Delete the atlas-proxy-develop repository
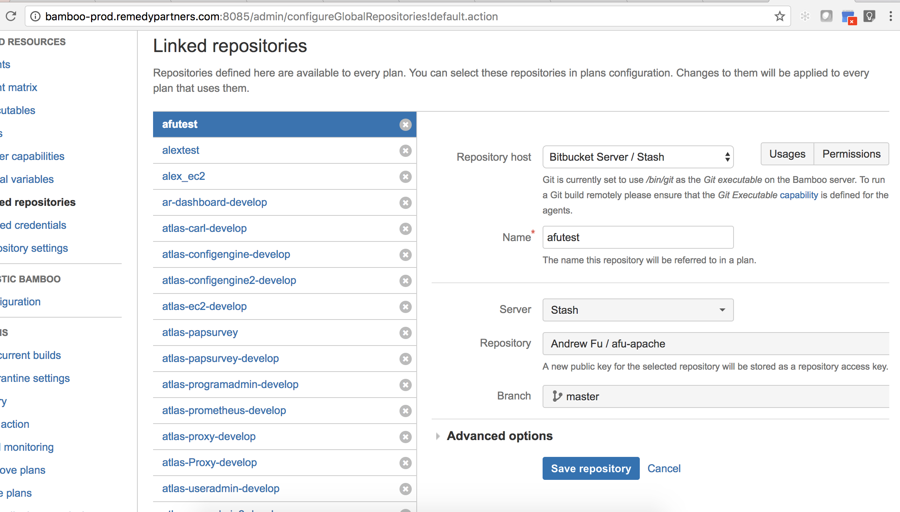 pos(405,437)
